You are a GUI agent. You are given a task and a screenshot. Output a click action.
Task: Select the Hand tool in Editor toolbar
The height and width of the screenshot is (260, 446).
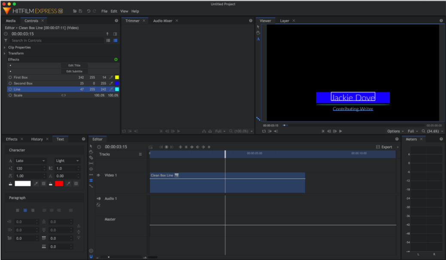point(91,152)
